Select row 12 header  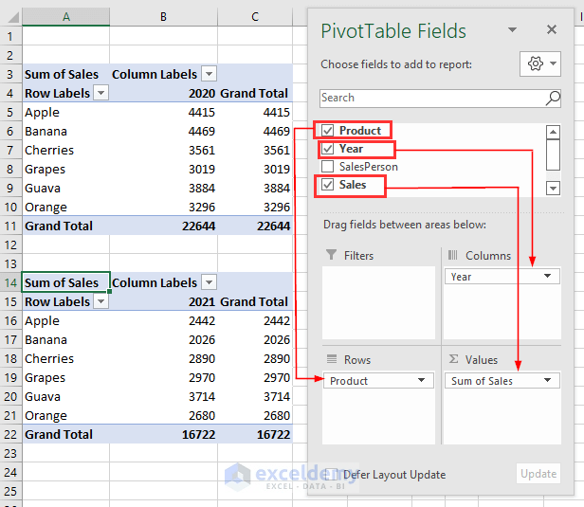click(10, 244)
